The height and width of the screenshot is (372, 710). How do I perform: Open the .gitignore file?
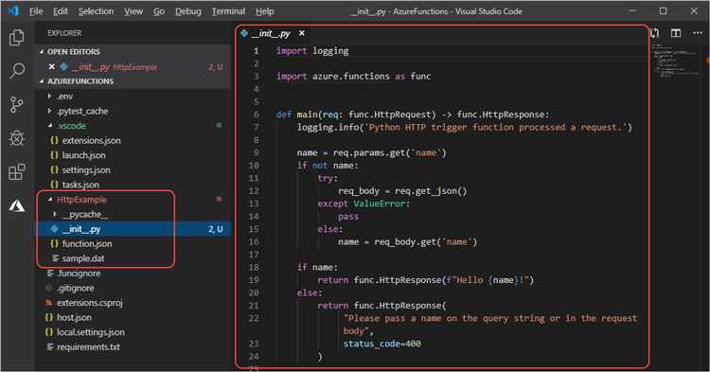pyautogui.click(x=75, y=289)
